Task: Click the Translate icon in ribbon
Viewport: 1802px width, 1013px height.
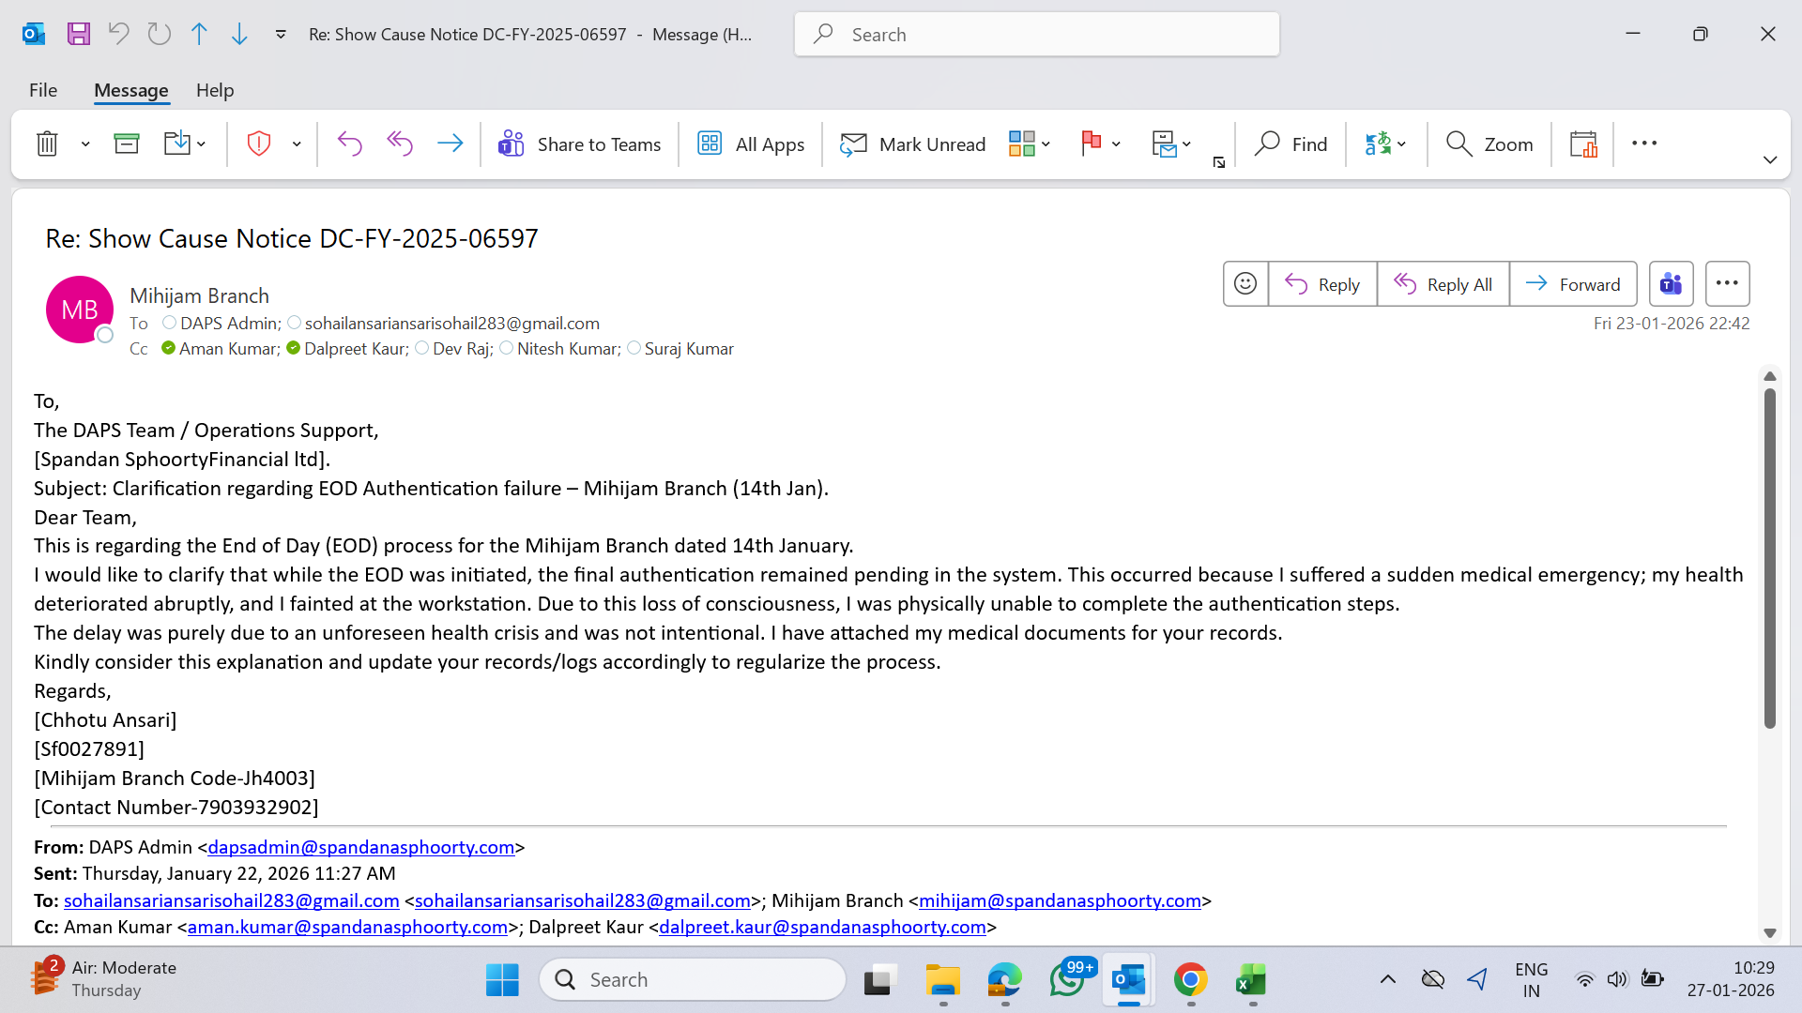Action: coord(1377,144)
